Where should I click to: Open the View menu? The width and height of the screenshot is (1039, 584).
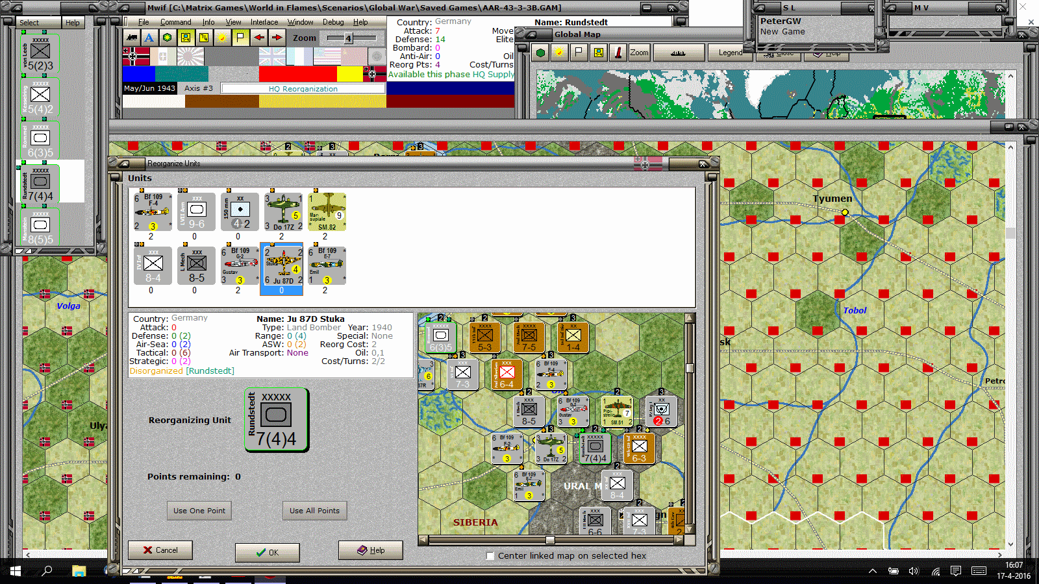[x=233, y=22]
